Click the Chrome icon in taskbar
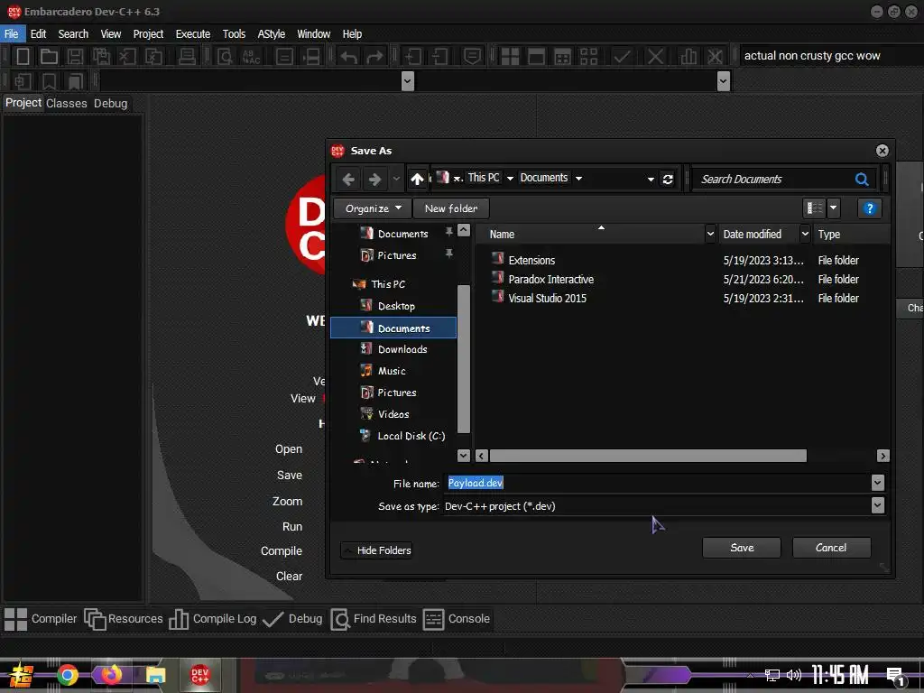Image resolution: width=924 pixels, height=693 pixels. pos(68,675)
